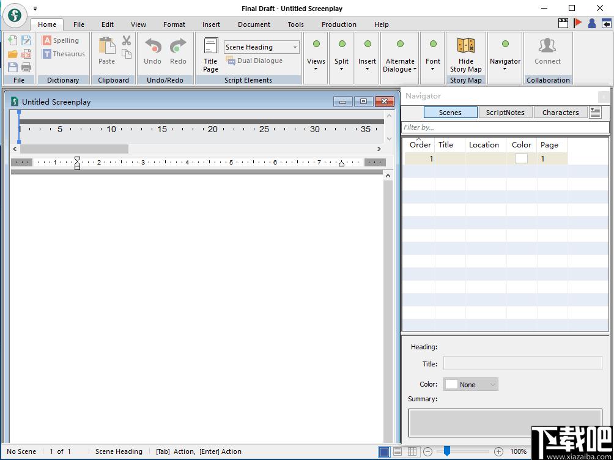Click the right indent marker on ruler
This screenshot has height=460, width=614.
pos(341,163)
